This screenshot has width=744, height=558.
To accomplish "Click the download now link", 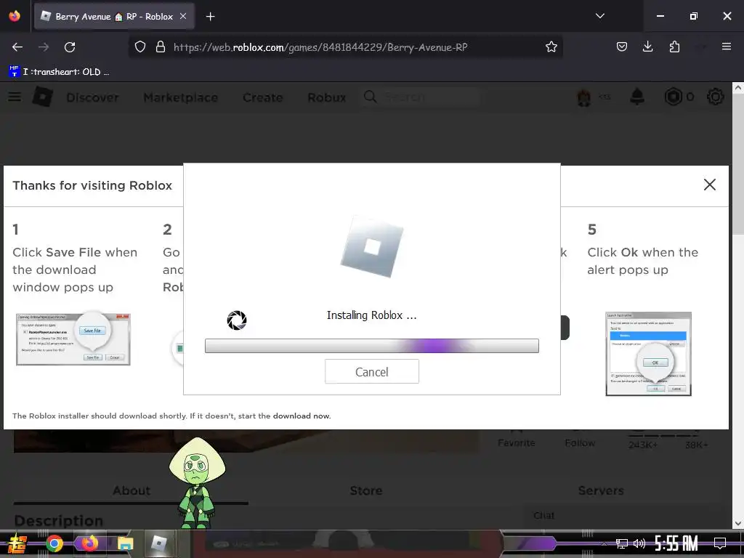I will point(302,416).
